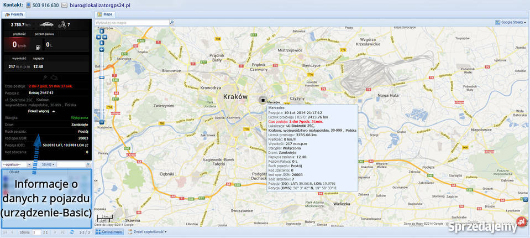Focus the 'Wyszukaj na mapie' search field
530x238 pixels.
pos(132,23)
